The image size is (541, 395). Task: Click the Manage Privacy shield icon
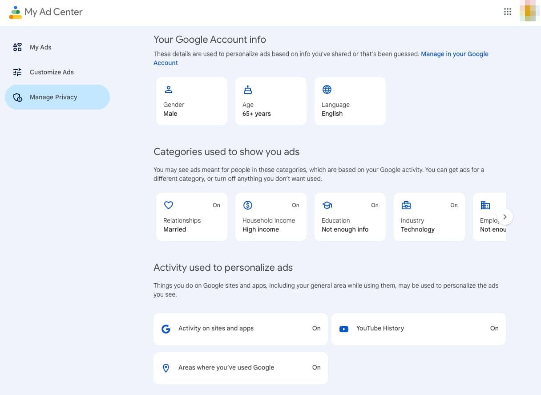[17, 97]
